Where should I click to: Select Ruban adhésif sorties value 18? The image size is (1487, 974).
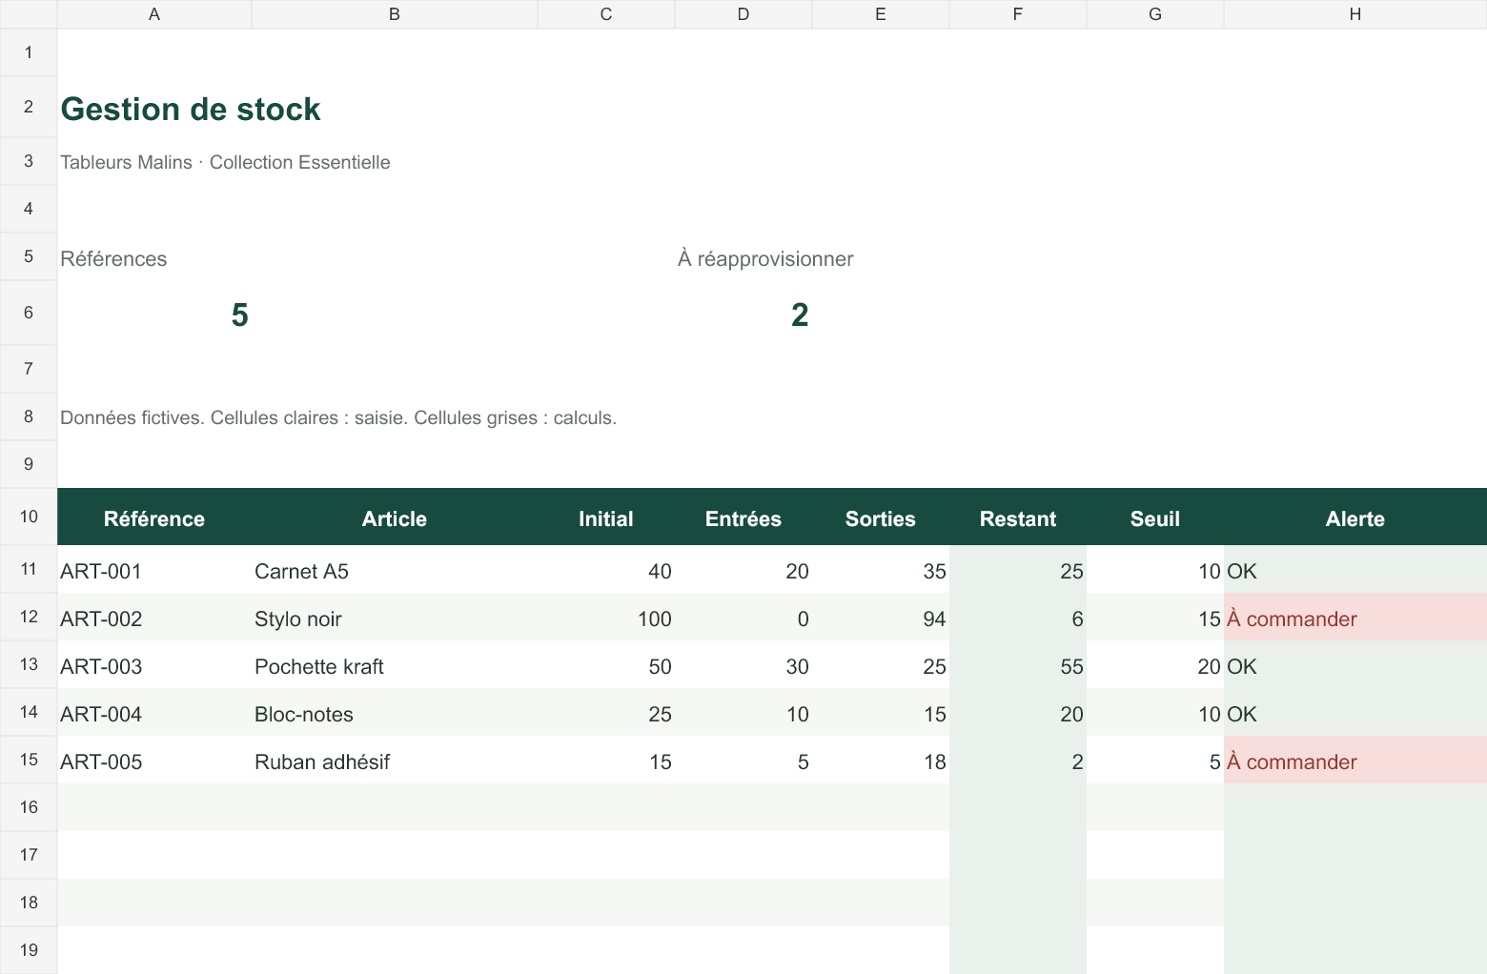coord(881,761)
